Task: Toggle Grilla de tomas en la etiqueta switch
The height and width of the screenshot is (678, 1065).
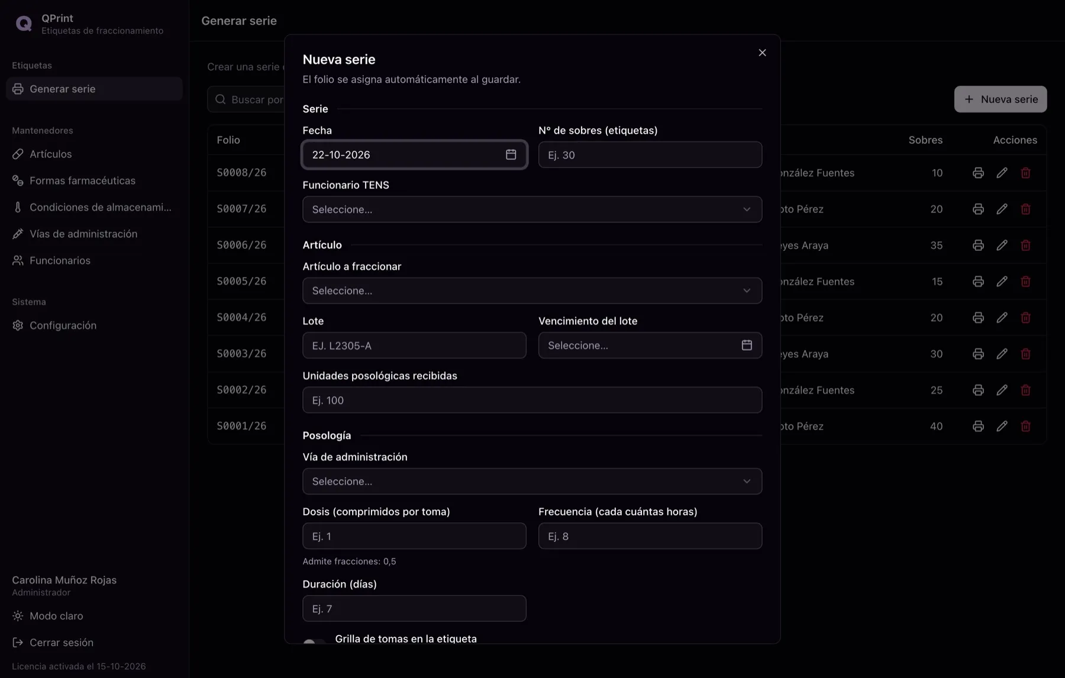Action: pyautogui.click(x=314, y=641)
